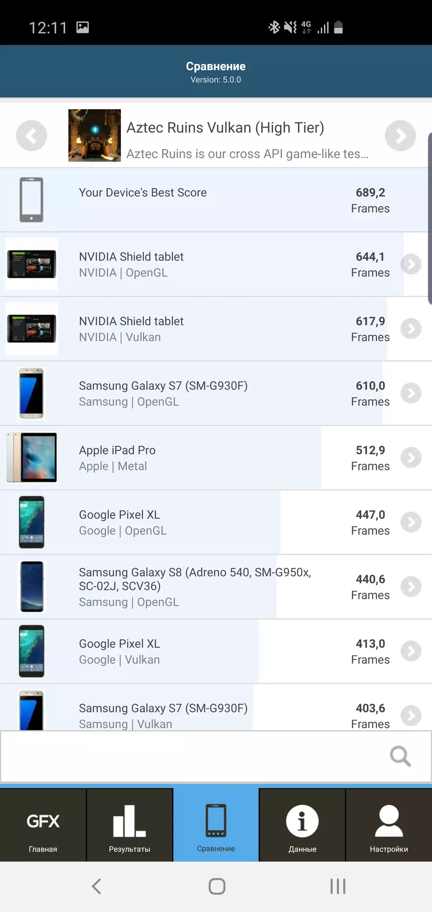This screenshot has width=432, height=912.
Task: Tap NVIDIA Shield tablet Vulkan device thumbnail
Action: coord(32,329)
